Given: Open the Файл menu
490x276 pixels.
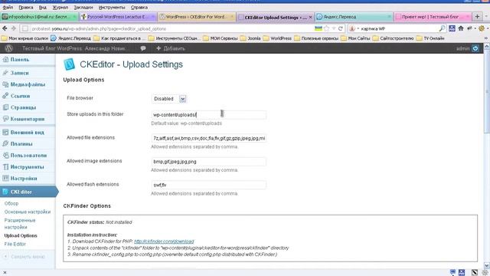Looking at the screenshot, I should (x=8, y=7).
